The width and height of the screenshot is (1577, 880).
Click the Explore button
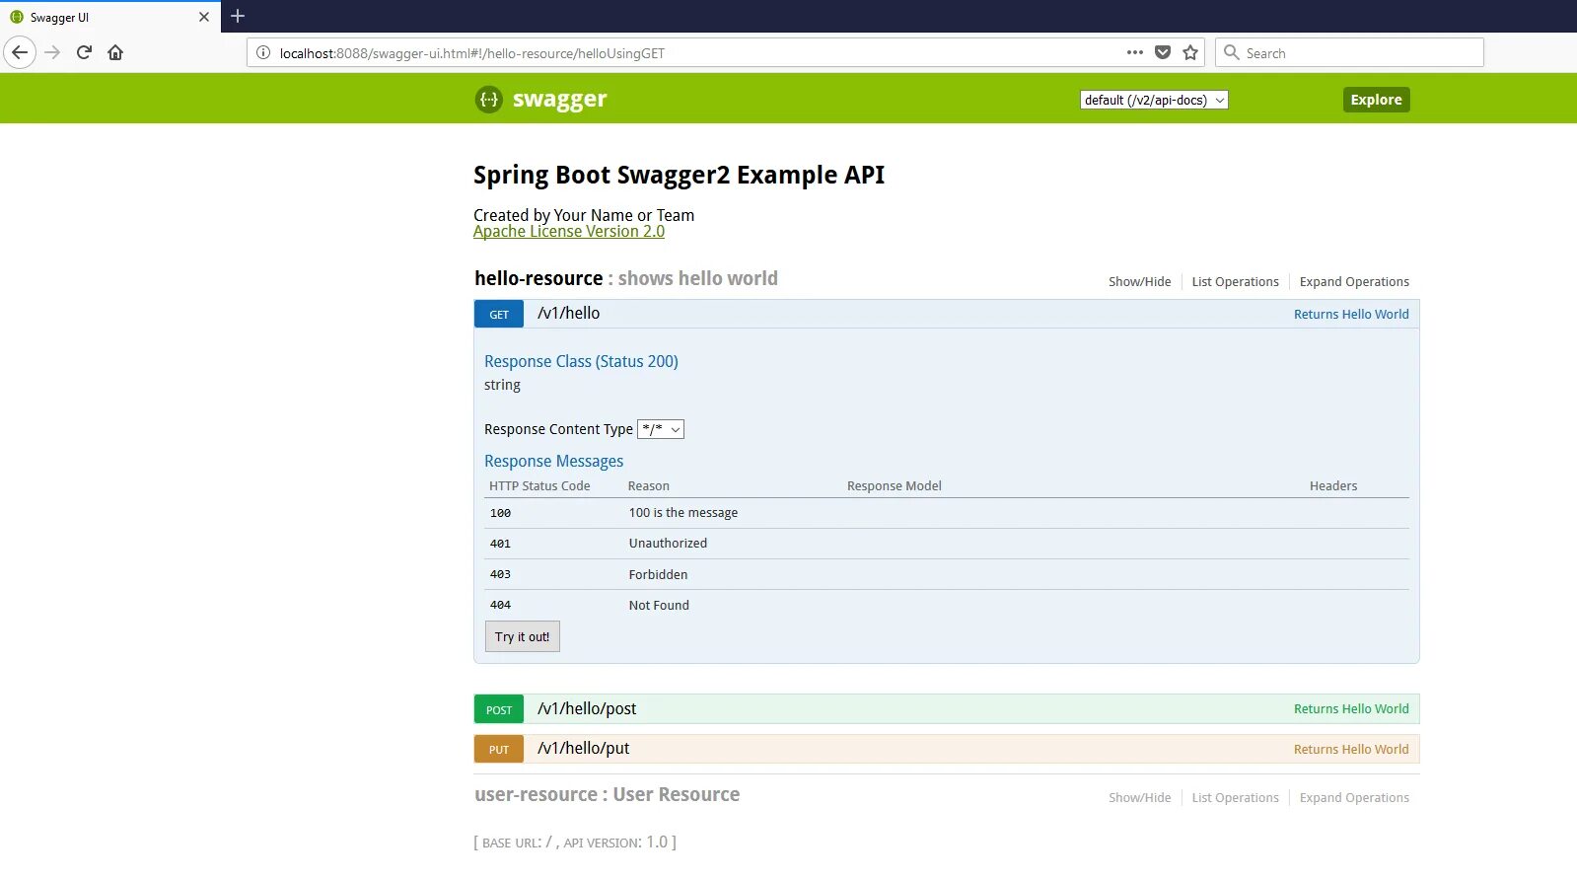pyautogui.click(x=1376, y=100)
